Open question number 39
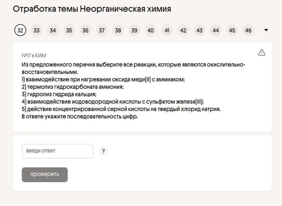282x206 pixels. (x=134, y=30)
